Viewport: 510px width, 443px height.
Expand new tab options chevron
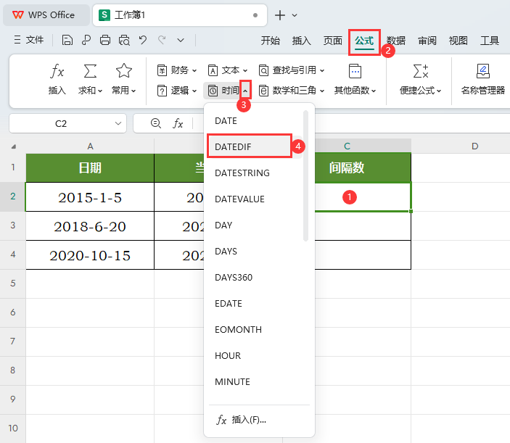click(x=295, y=15)
